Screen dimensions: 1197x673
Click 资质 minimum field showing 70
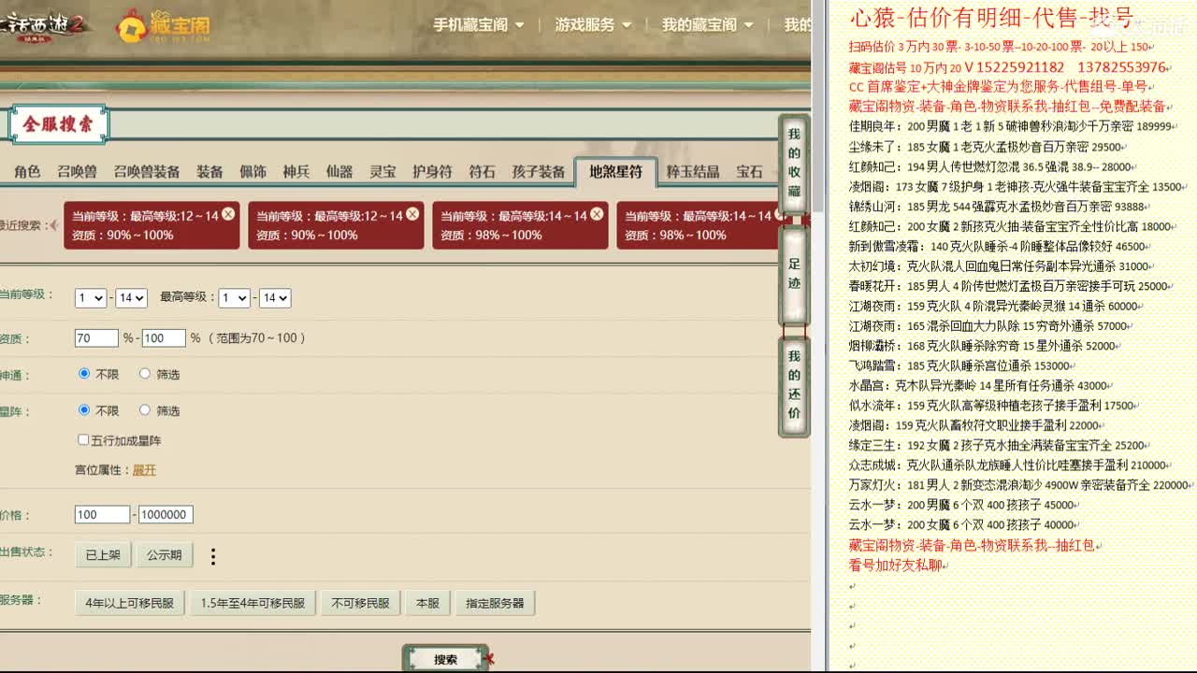click(x=96, y=337)
